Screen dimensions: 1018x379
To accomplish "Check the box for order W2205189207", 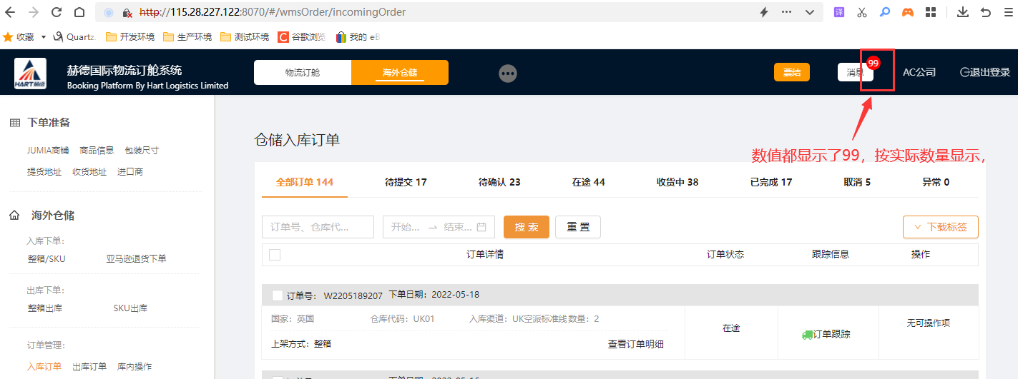I will click(x=278, y=295).
